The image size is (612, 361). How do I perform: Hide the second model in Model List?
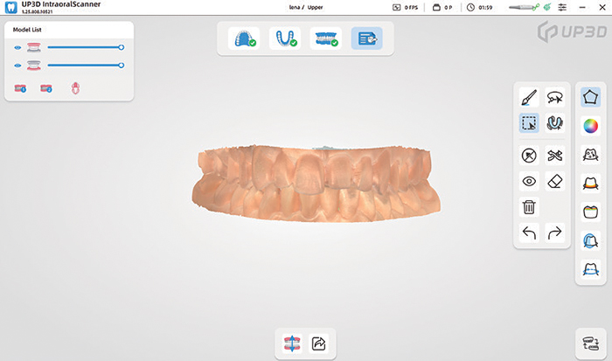17,66
